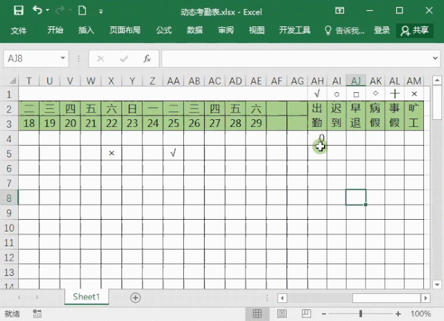Switch to the 开始 ribbon tab
Screen dimensions: 444x321
point(55,30)
